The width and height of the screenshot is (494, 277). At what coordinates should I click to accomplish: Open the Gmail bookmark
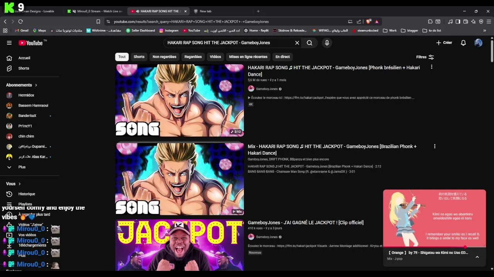[22, 30]
